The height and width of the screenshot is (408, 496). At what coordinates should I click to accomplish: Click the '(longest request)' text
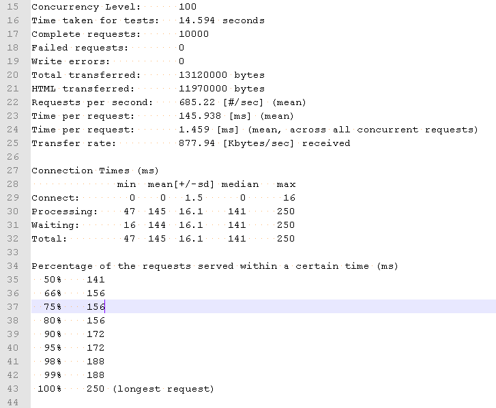pyautogui.click(x=163, y=388)
